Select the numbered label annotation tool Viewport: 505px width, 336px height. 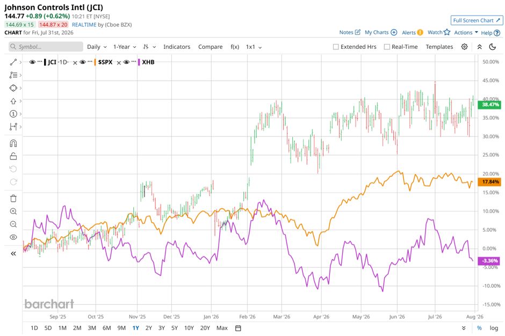(x=13, y=114)
